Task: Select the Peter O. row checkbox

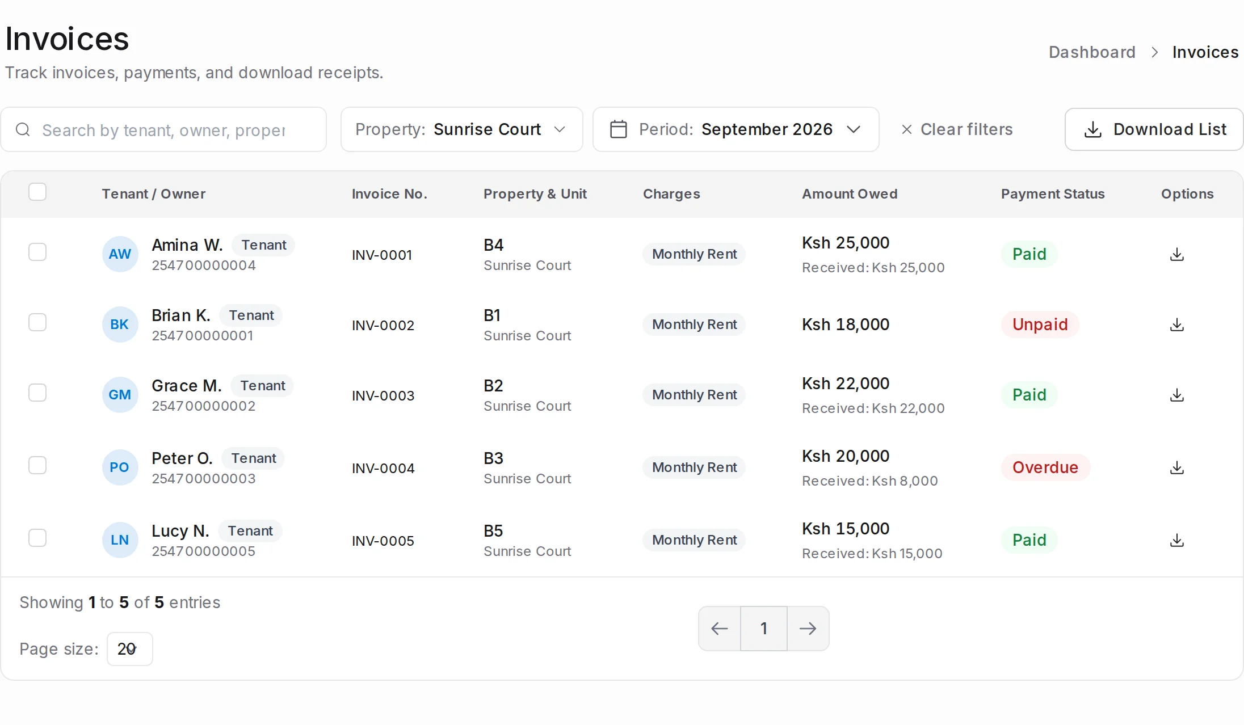Action: [x=37, y=465]
